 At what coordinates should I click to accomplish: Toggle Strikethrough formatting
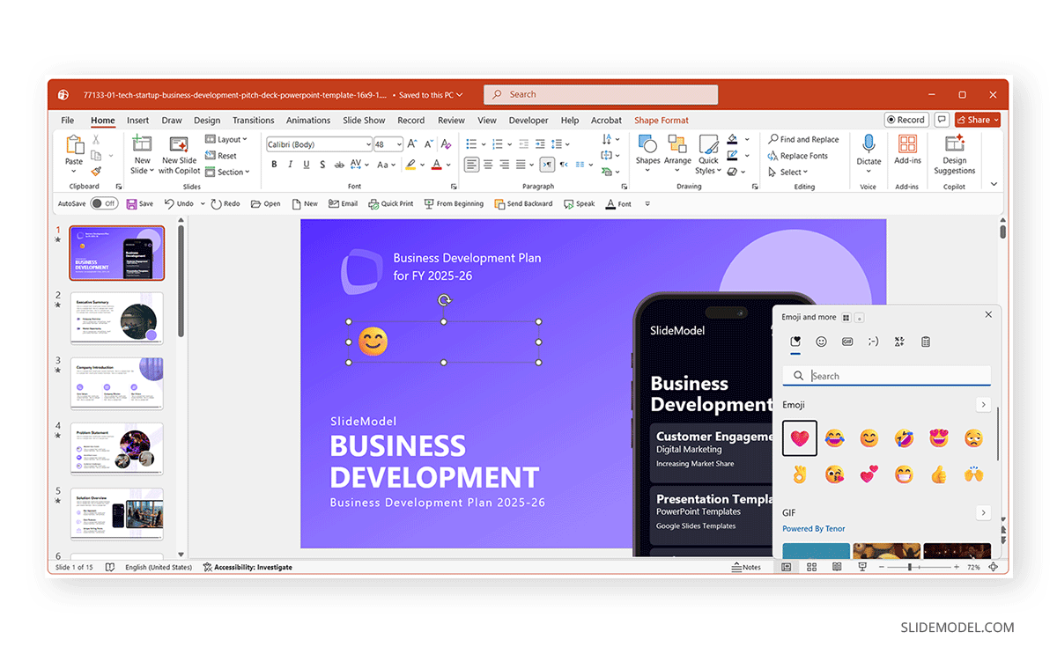pyautogui.click(x=340, y=165)
